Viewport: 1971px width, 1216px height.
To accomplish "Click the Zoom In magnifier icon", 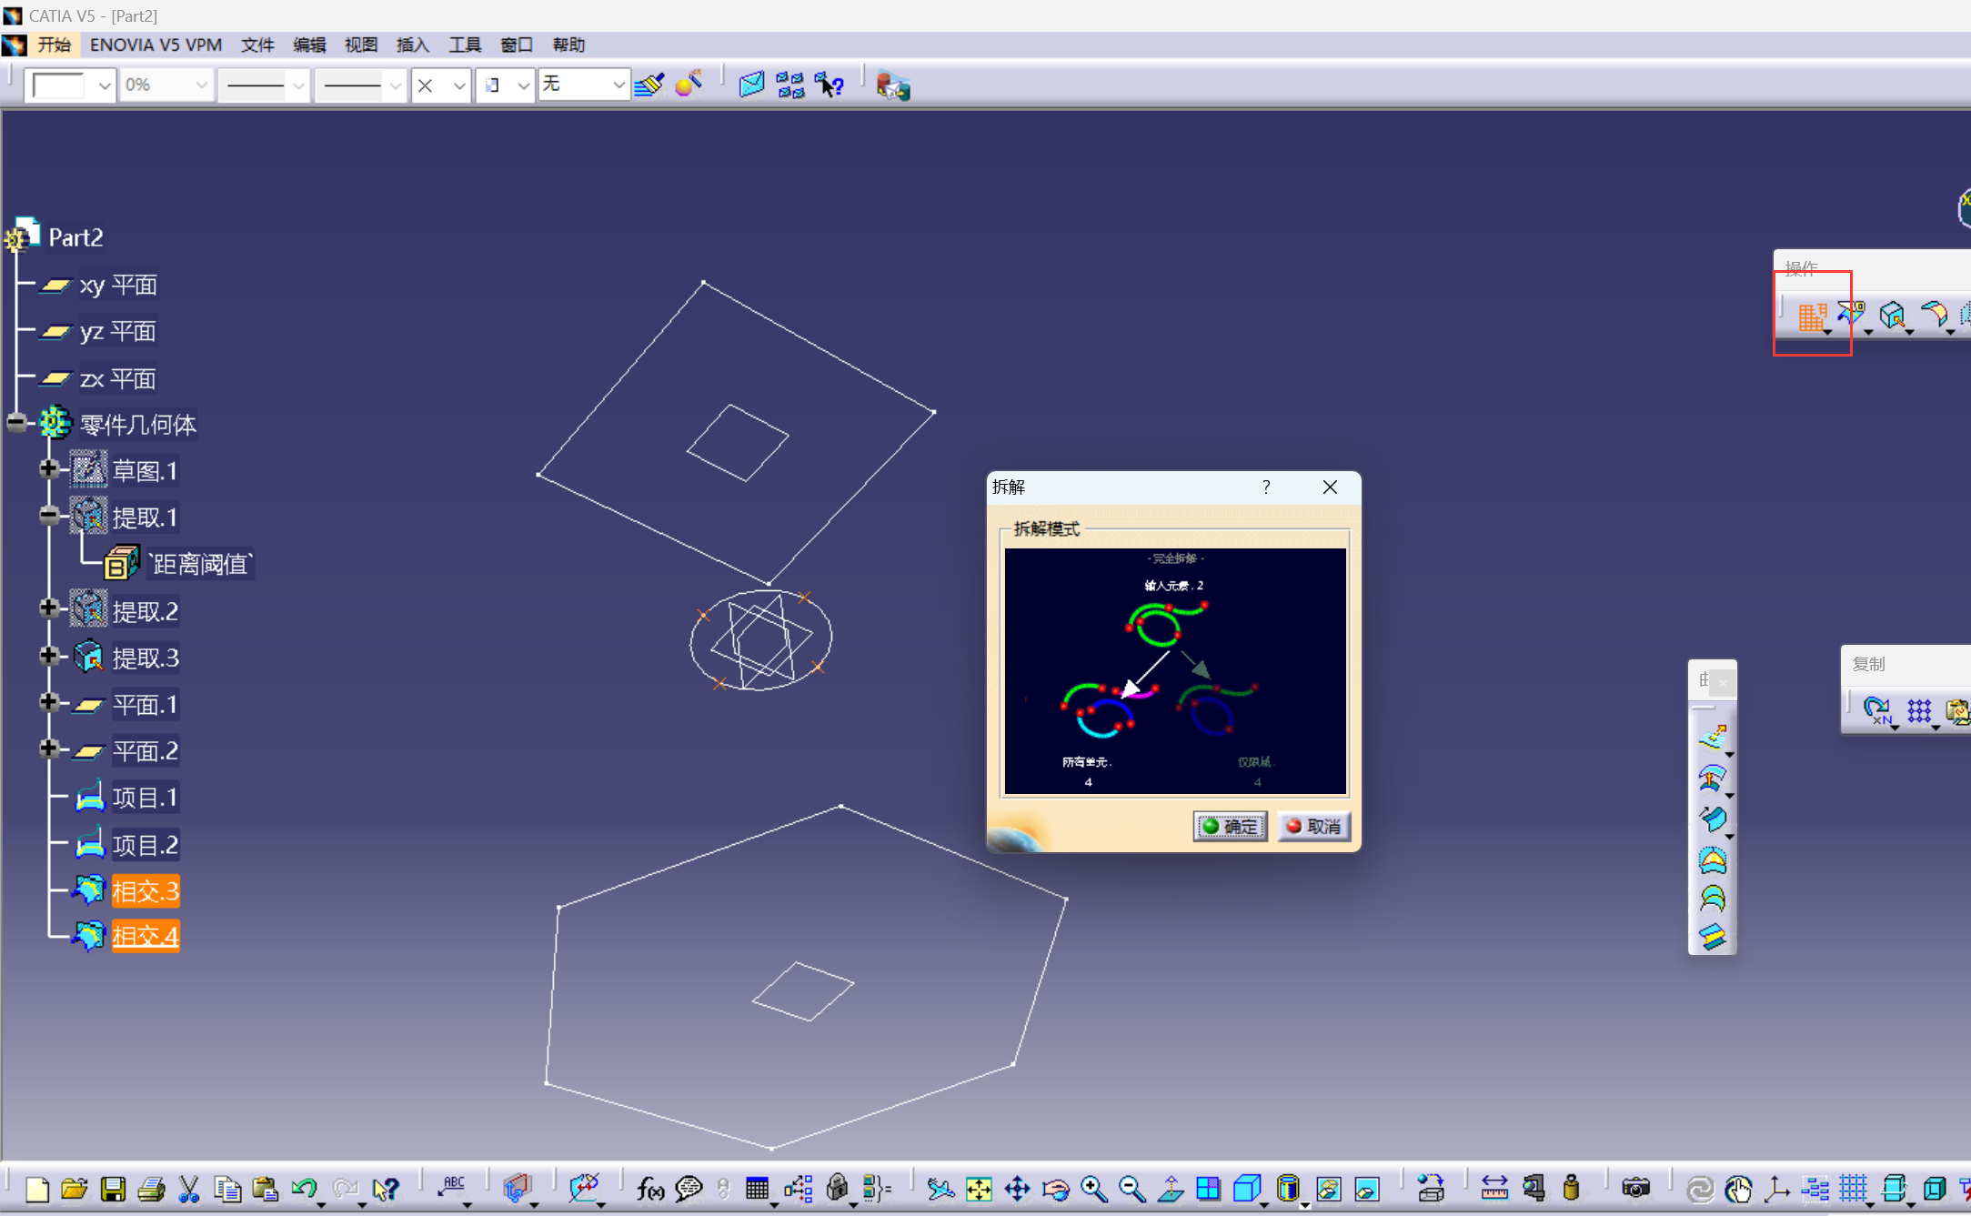I will [1093, 1189].
